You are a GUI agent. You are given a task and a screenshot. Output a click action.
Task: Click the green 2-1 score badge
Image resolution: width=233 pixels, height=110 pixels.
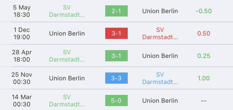(x=116, y=11)
